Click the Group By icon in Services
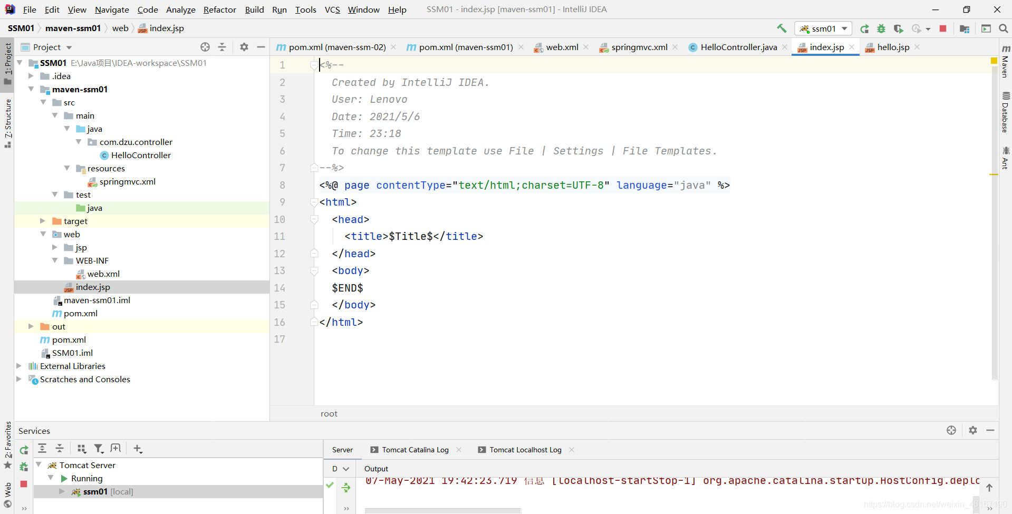Image resolution: width=1012 pixels, height=514 pixels. pyautogui.click(x=81, y=449)
